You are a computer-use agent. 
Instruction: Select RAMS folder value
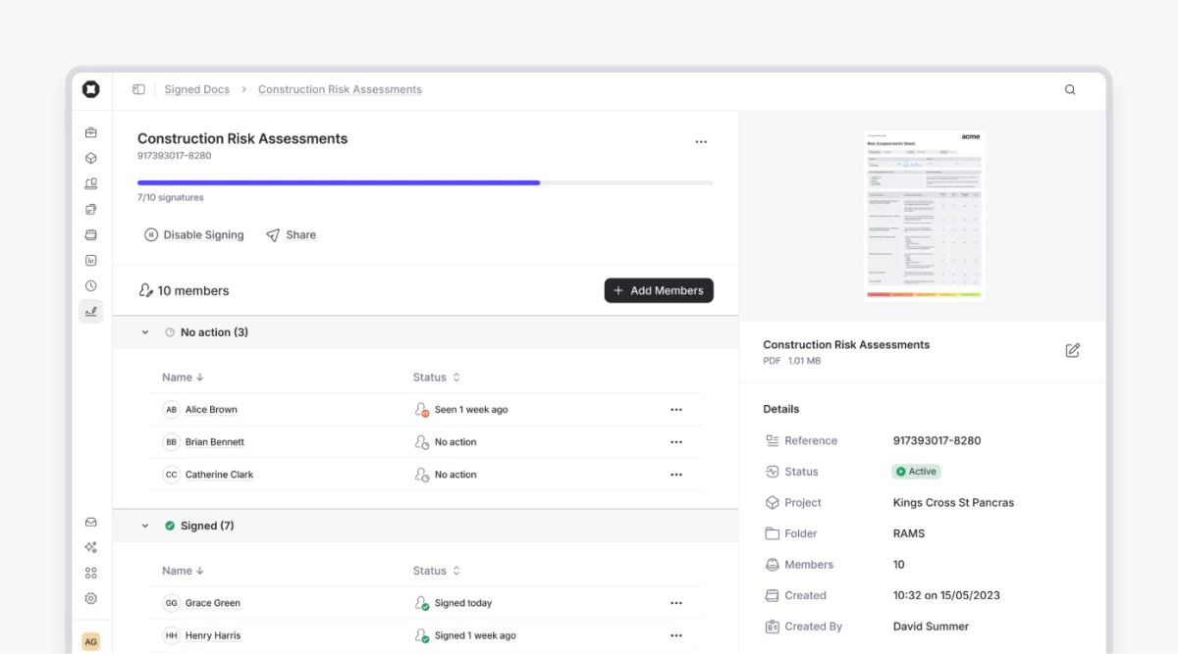coord(909,533)
